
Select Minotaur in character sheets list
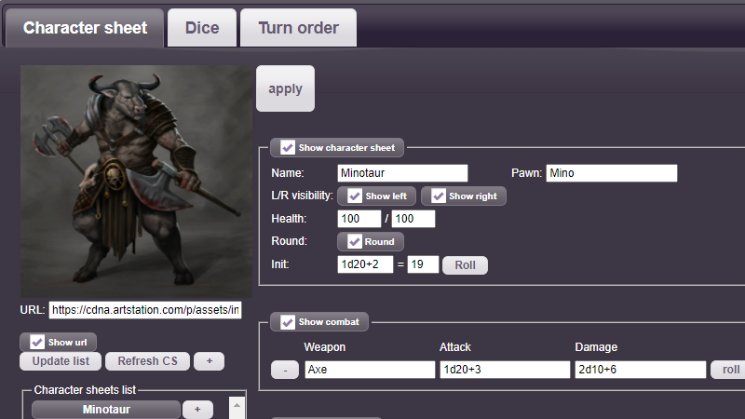[x=106, y=410]
